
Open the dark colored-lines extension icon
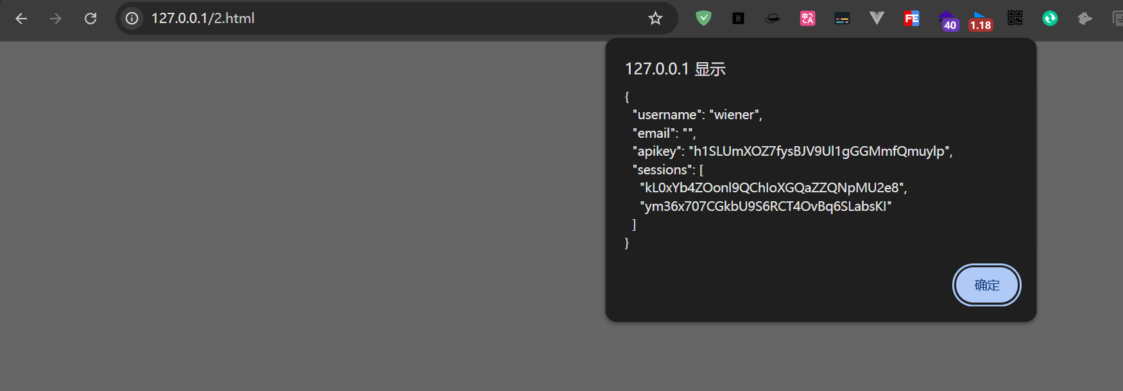tap(842, 19)
